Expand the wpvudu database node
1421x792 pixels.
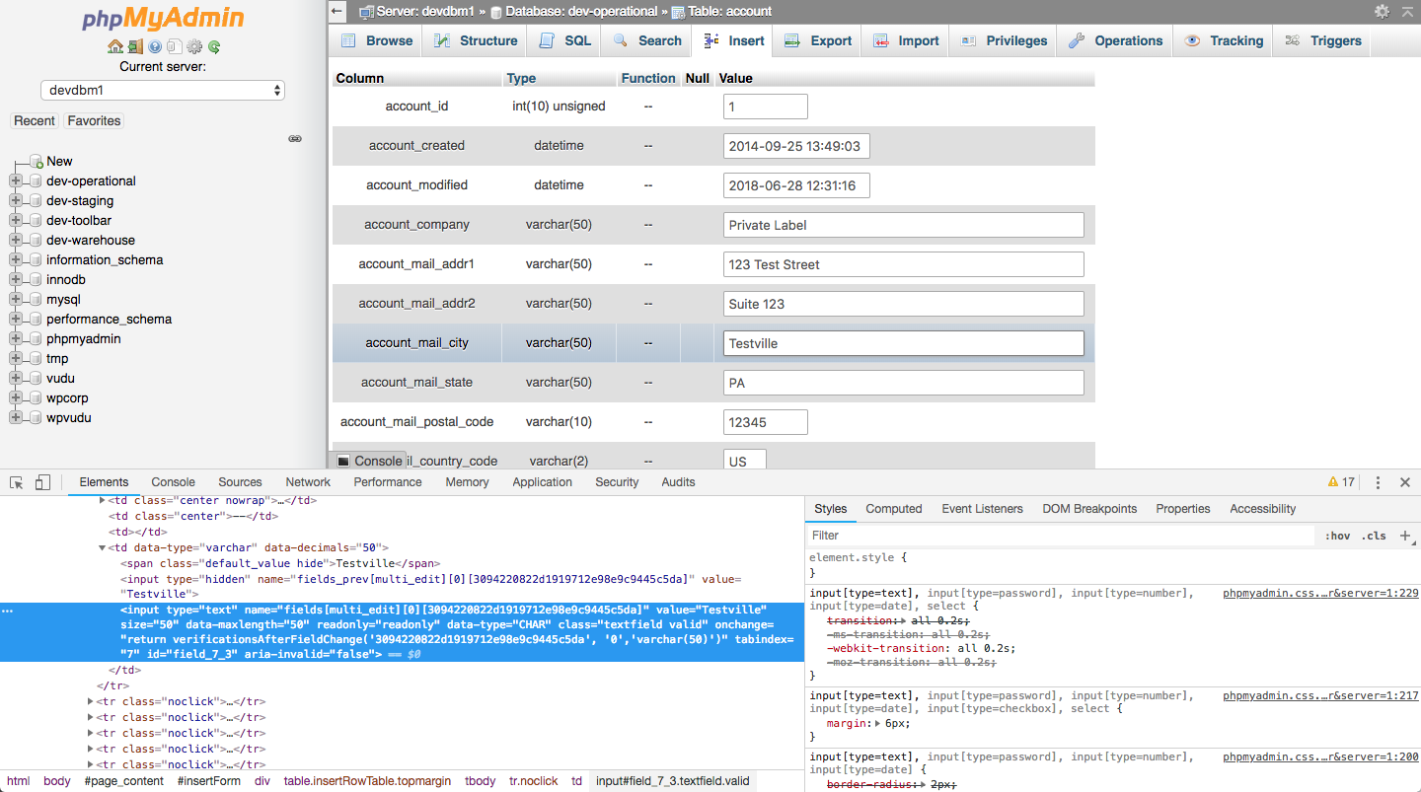coord(16,418)
